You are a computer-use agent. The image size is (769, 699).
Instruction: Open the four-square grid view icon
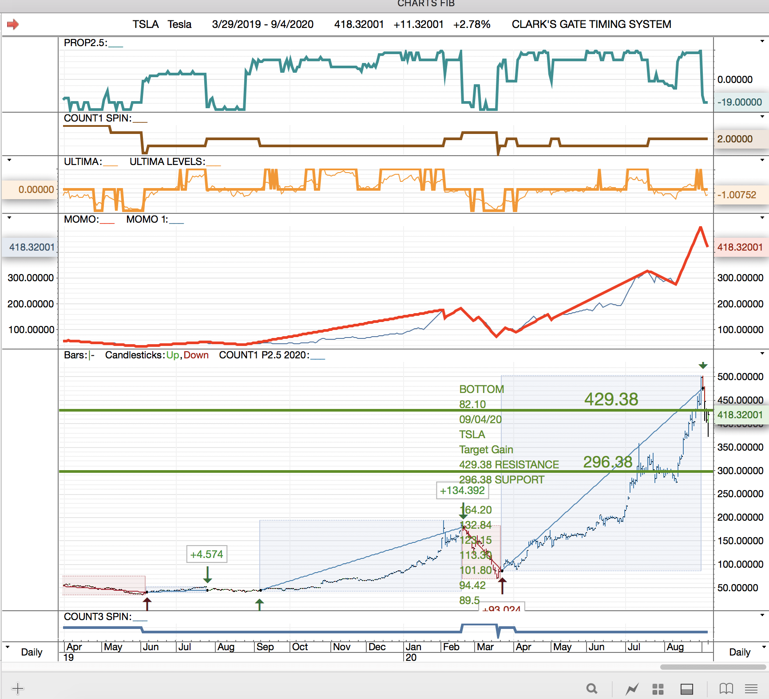(658, 689)
